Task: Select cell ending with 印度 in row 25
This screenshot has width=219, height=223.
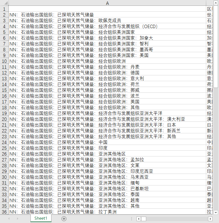Action: (x=108, y=148)
